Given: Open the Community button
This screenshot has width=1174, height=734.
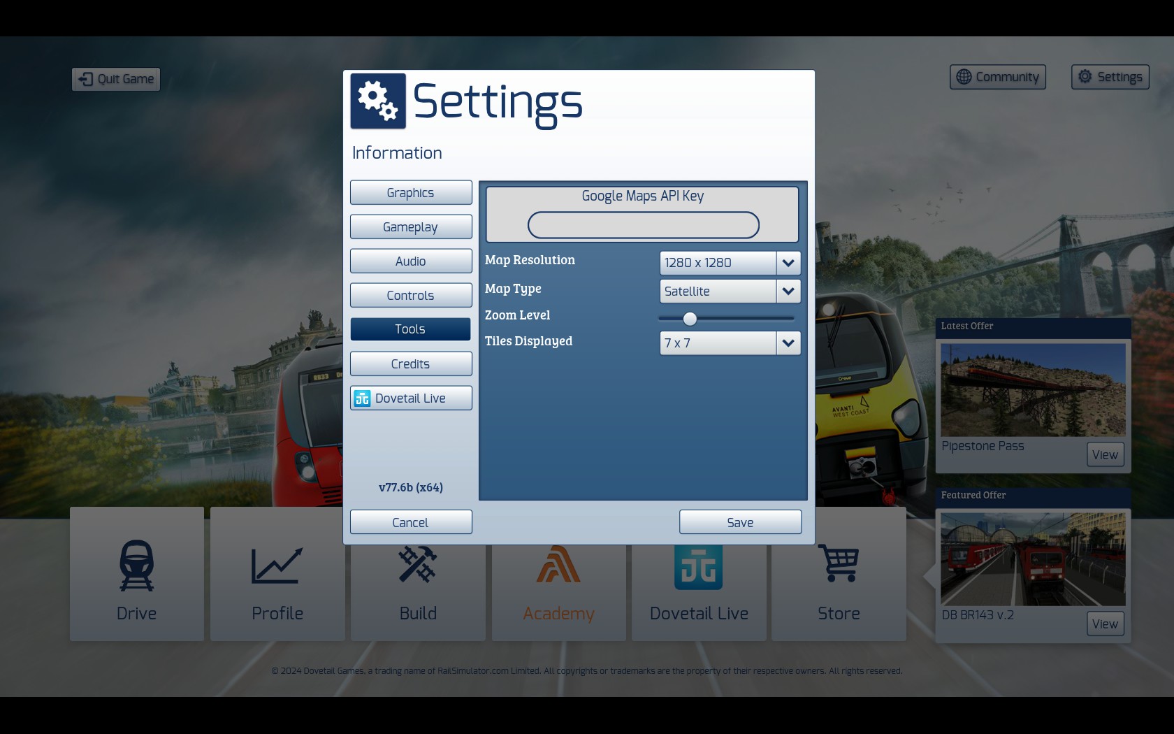Looking at the screenshot, I should 998,77.
